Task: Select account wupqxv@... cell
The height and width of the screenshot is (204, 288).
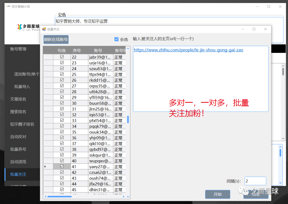Action: click(101, 161)
